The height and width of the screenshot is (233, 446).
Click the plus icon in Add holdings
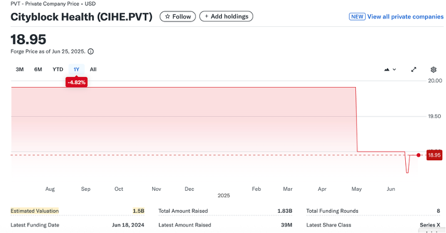(207, 17)
